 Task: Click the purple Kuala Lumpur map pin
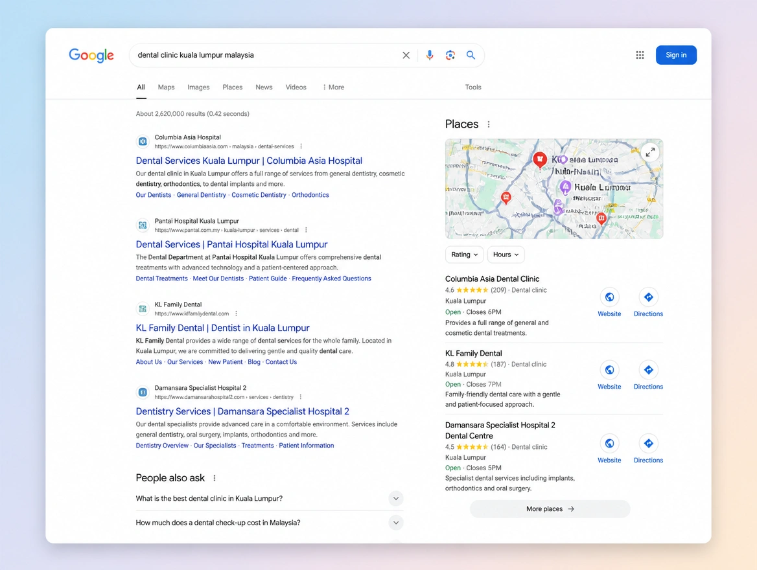(565, 187)
